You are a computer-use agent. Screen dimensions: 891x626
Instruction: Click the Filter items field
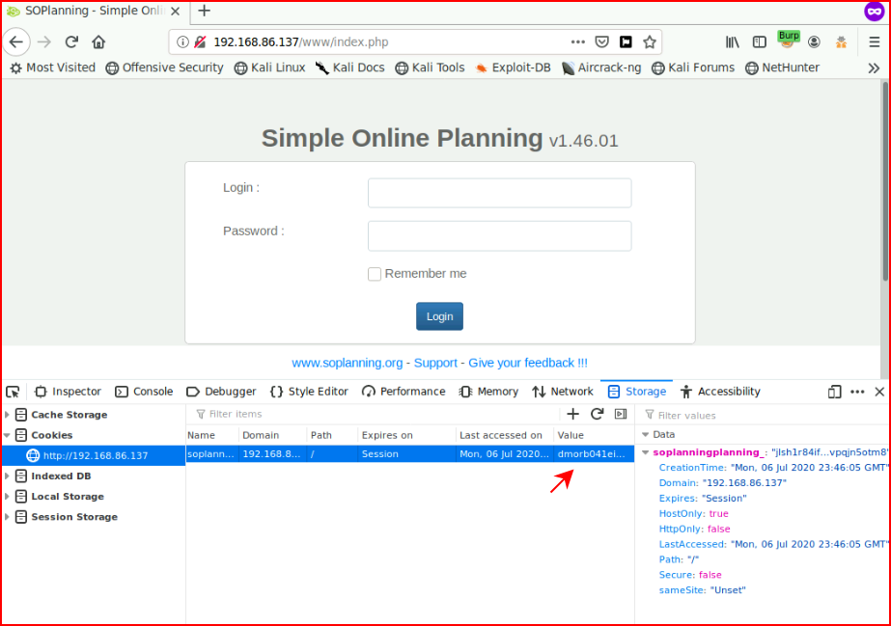(376, 415)
